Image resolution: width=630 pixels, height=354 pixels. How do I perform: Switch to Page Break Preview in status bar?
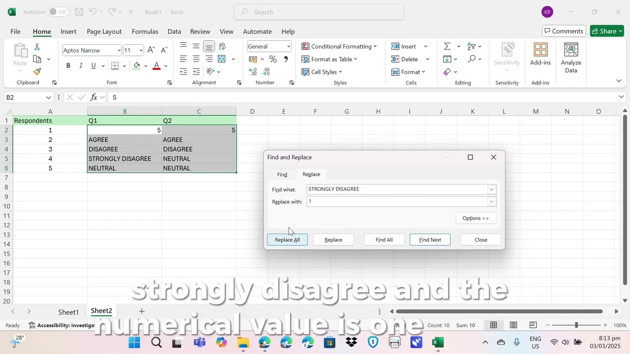click(533, 325)
